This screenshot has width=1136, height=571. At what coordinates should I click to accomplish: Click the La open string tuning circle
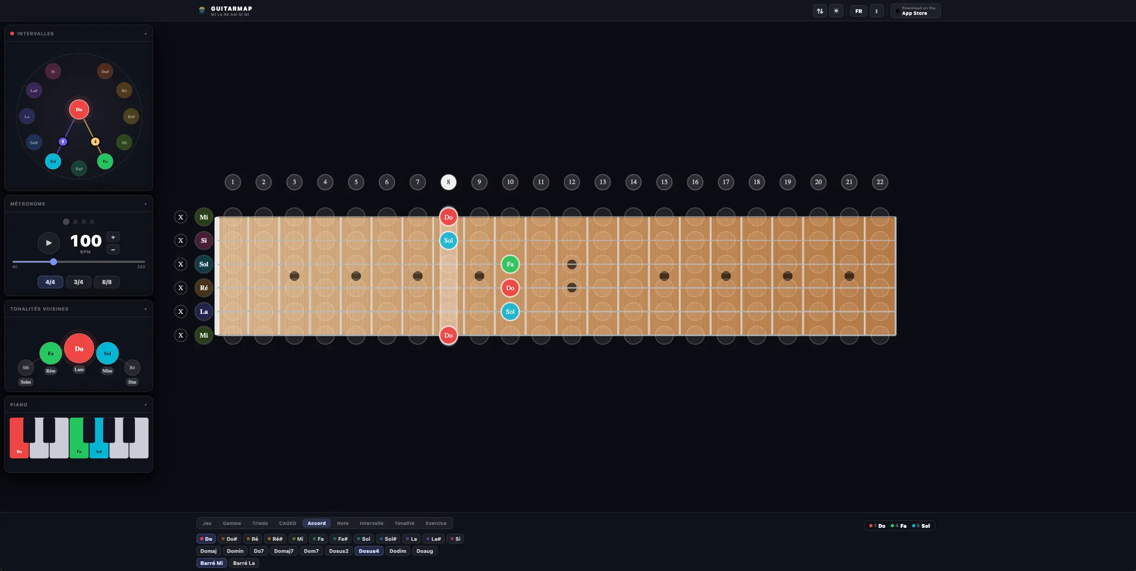(x=204, y=312)
